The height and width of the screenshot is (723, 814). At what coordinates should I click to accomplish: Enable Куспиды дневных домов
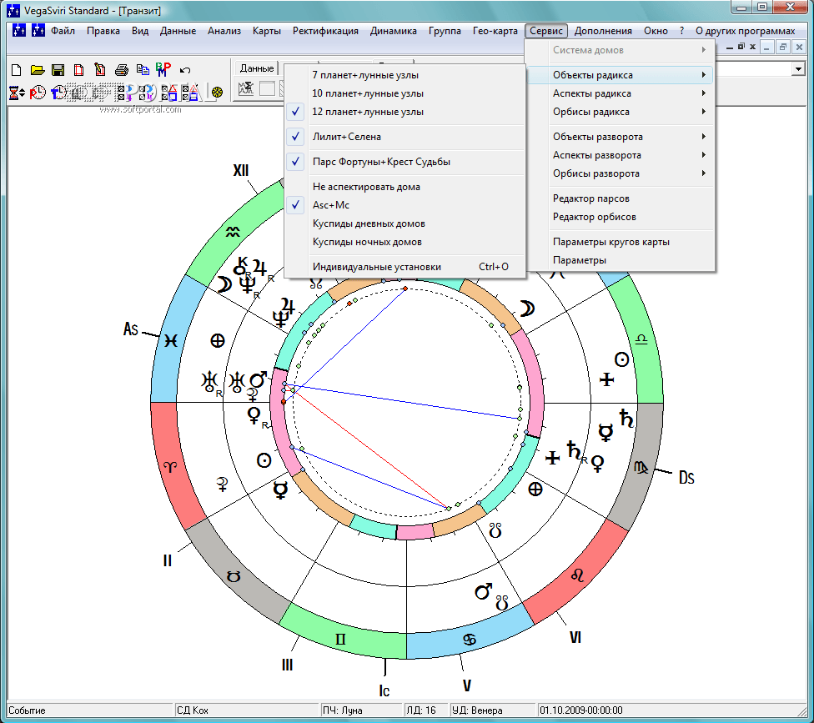click(x=405, y=223)
